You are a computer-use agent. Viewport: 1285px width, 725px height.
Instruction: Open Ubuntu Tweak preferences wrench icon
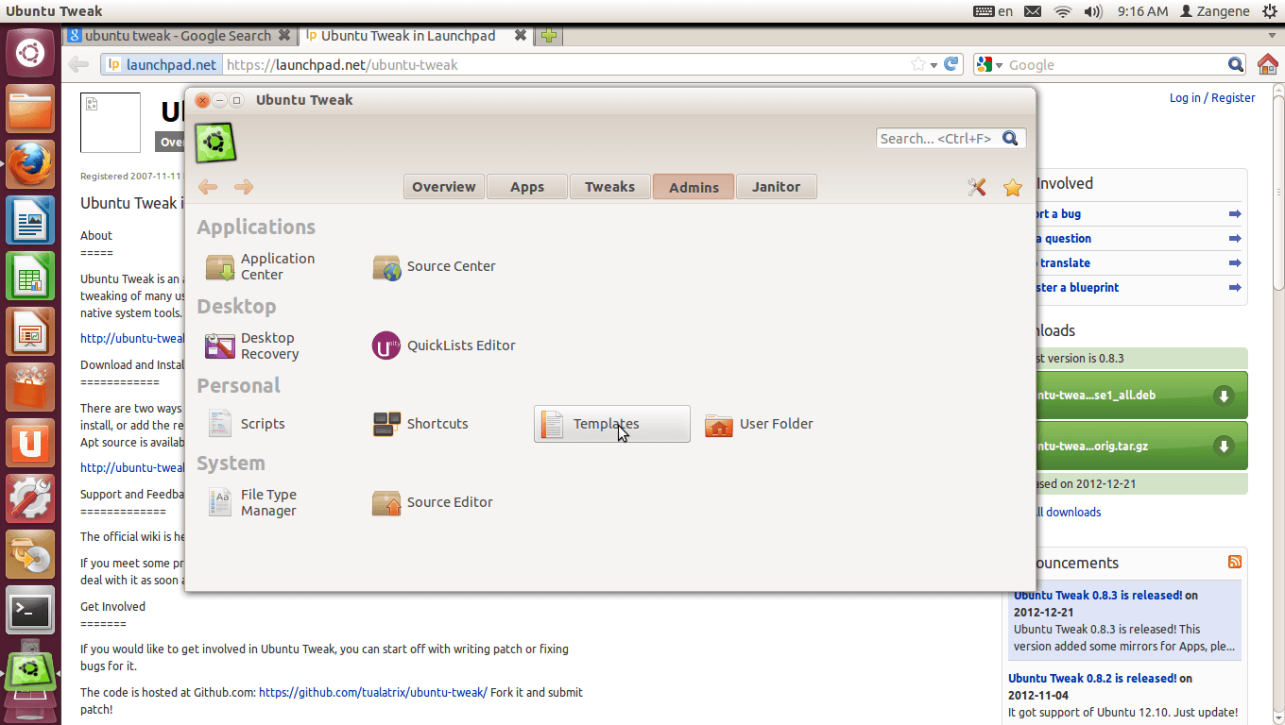tap(977, 187)
